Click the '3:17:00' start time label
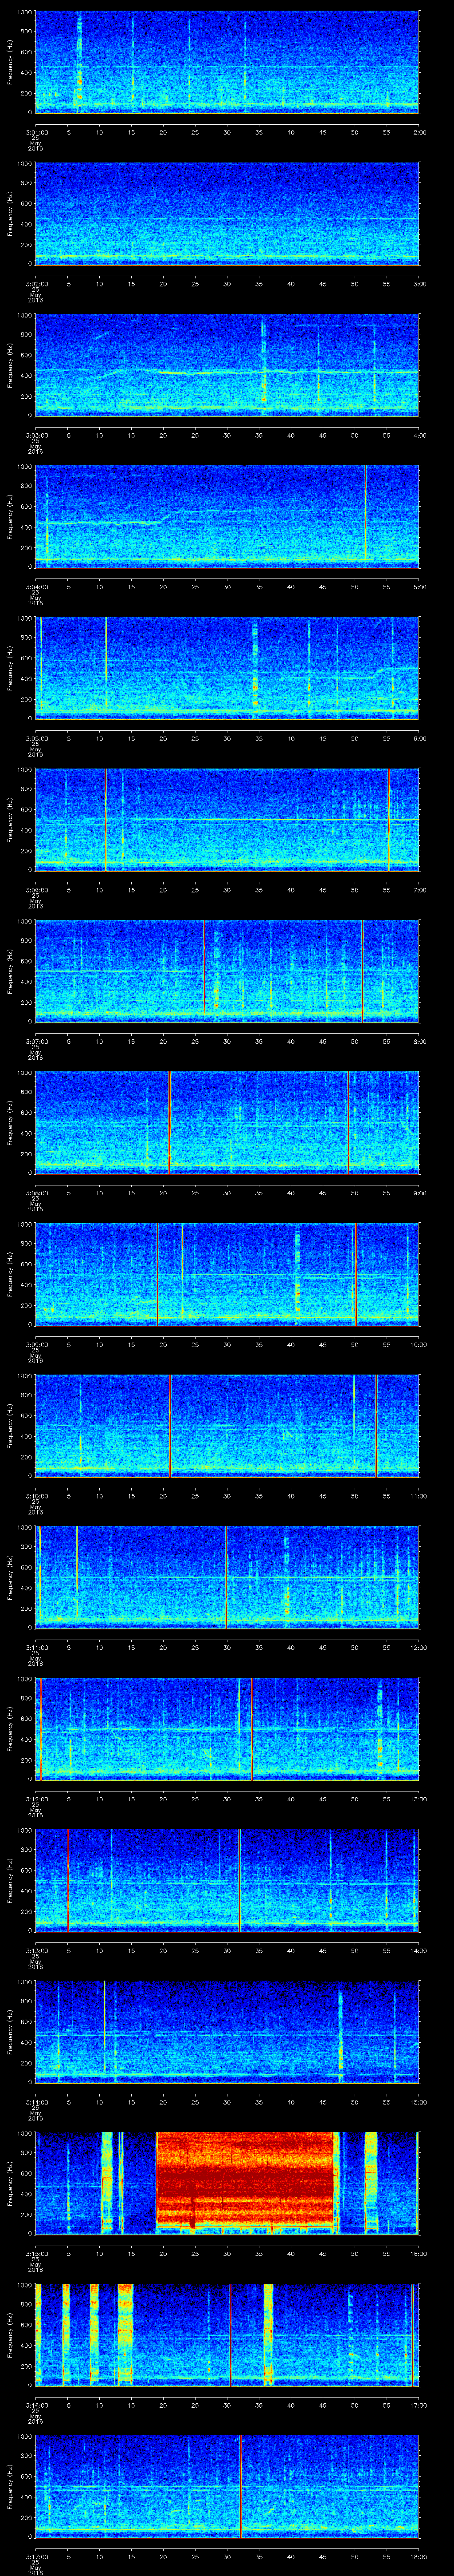 36,2556
